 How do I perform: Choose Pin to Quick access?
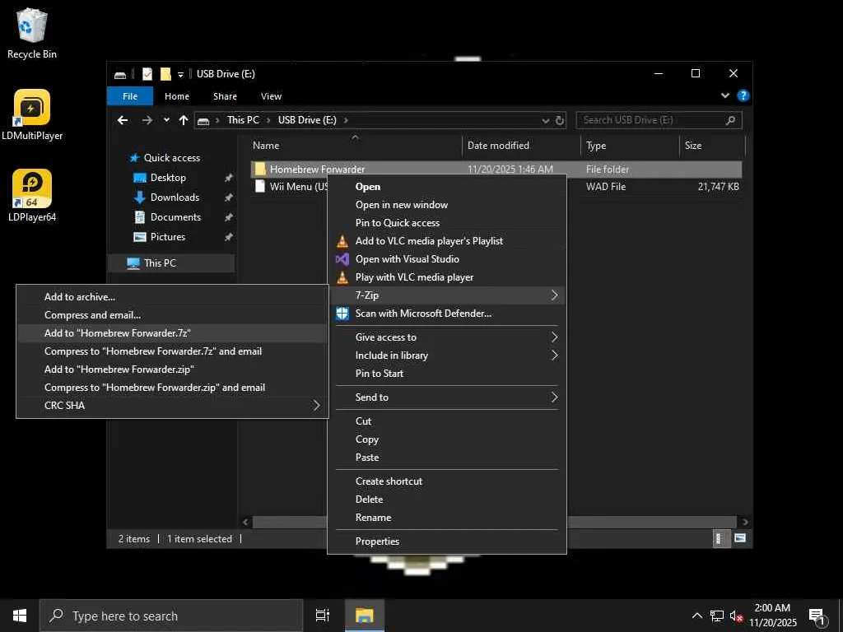tap(447, 222)
